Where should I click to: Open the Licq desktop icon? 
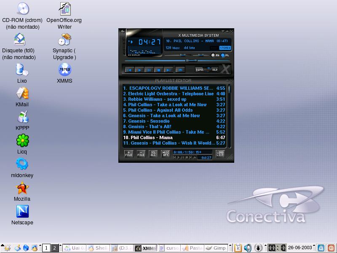click(x=22, y=141)
